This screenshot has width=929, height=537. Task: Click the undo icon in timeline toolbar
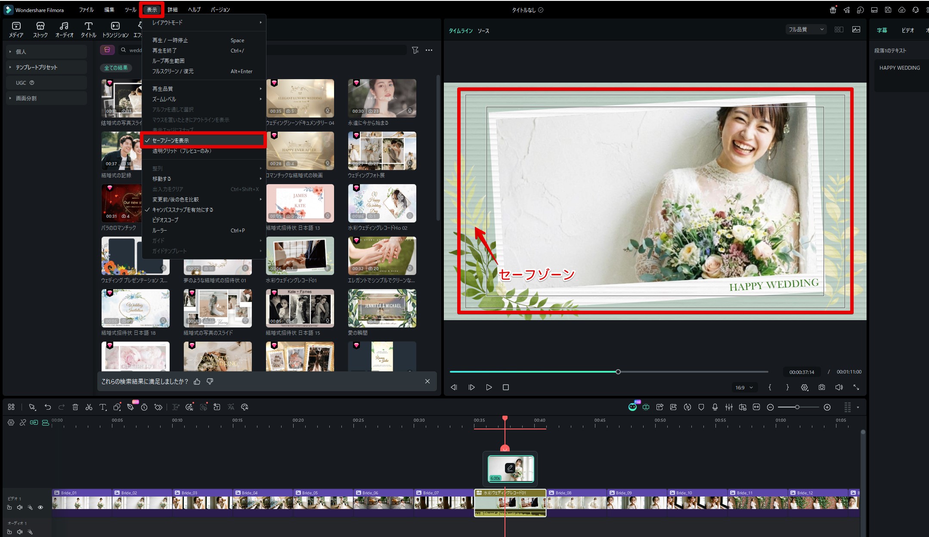[48, 407]
